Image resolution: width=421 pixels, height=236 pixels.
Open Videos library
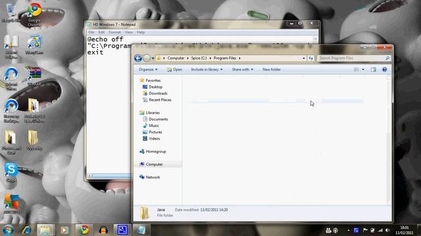pyautogui.click(x=151, y=138)
